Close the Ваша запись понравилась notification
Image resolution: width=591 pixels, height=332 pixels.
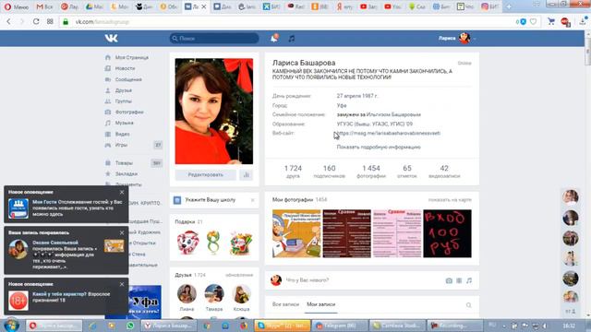122,232
